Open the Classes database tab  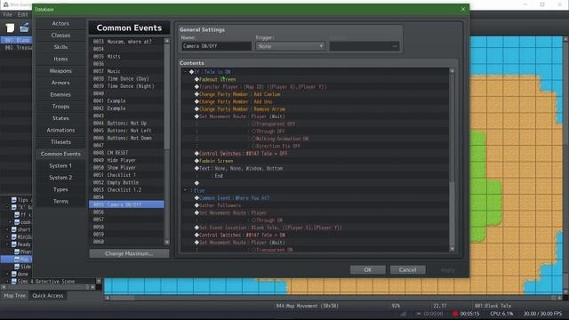(x=60, y=36)
